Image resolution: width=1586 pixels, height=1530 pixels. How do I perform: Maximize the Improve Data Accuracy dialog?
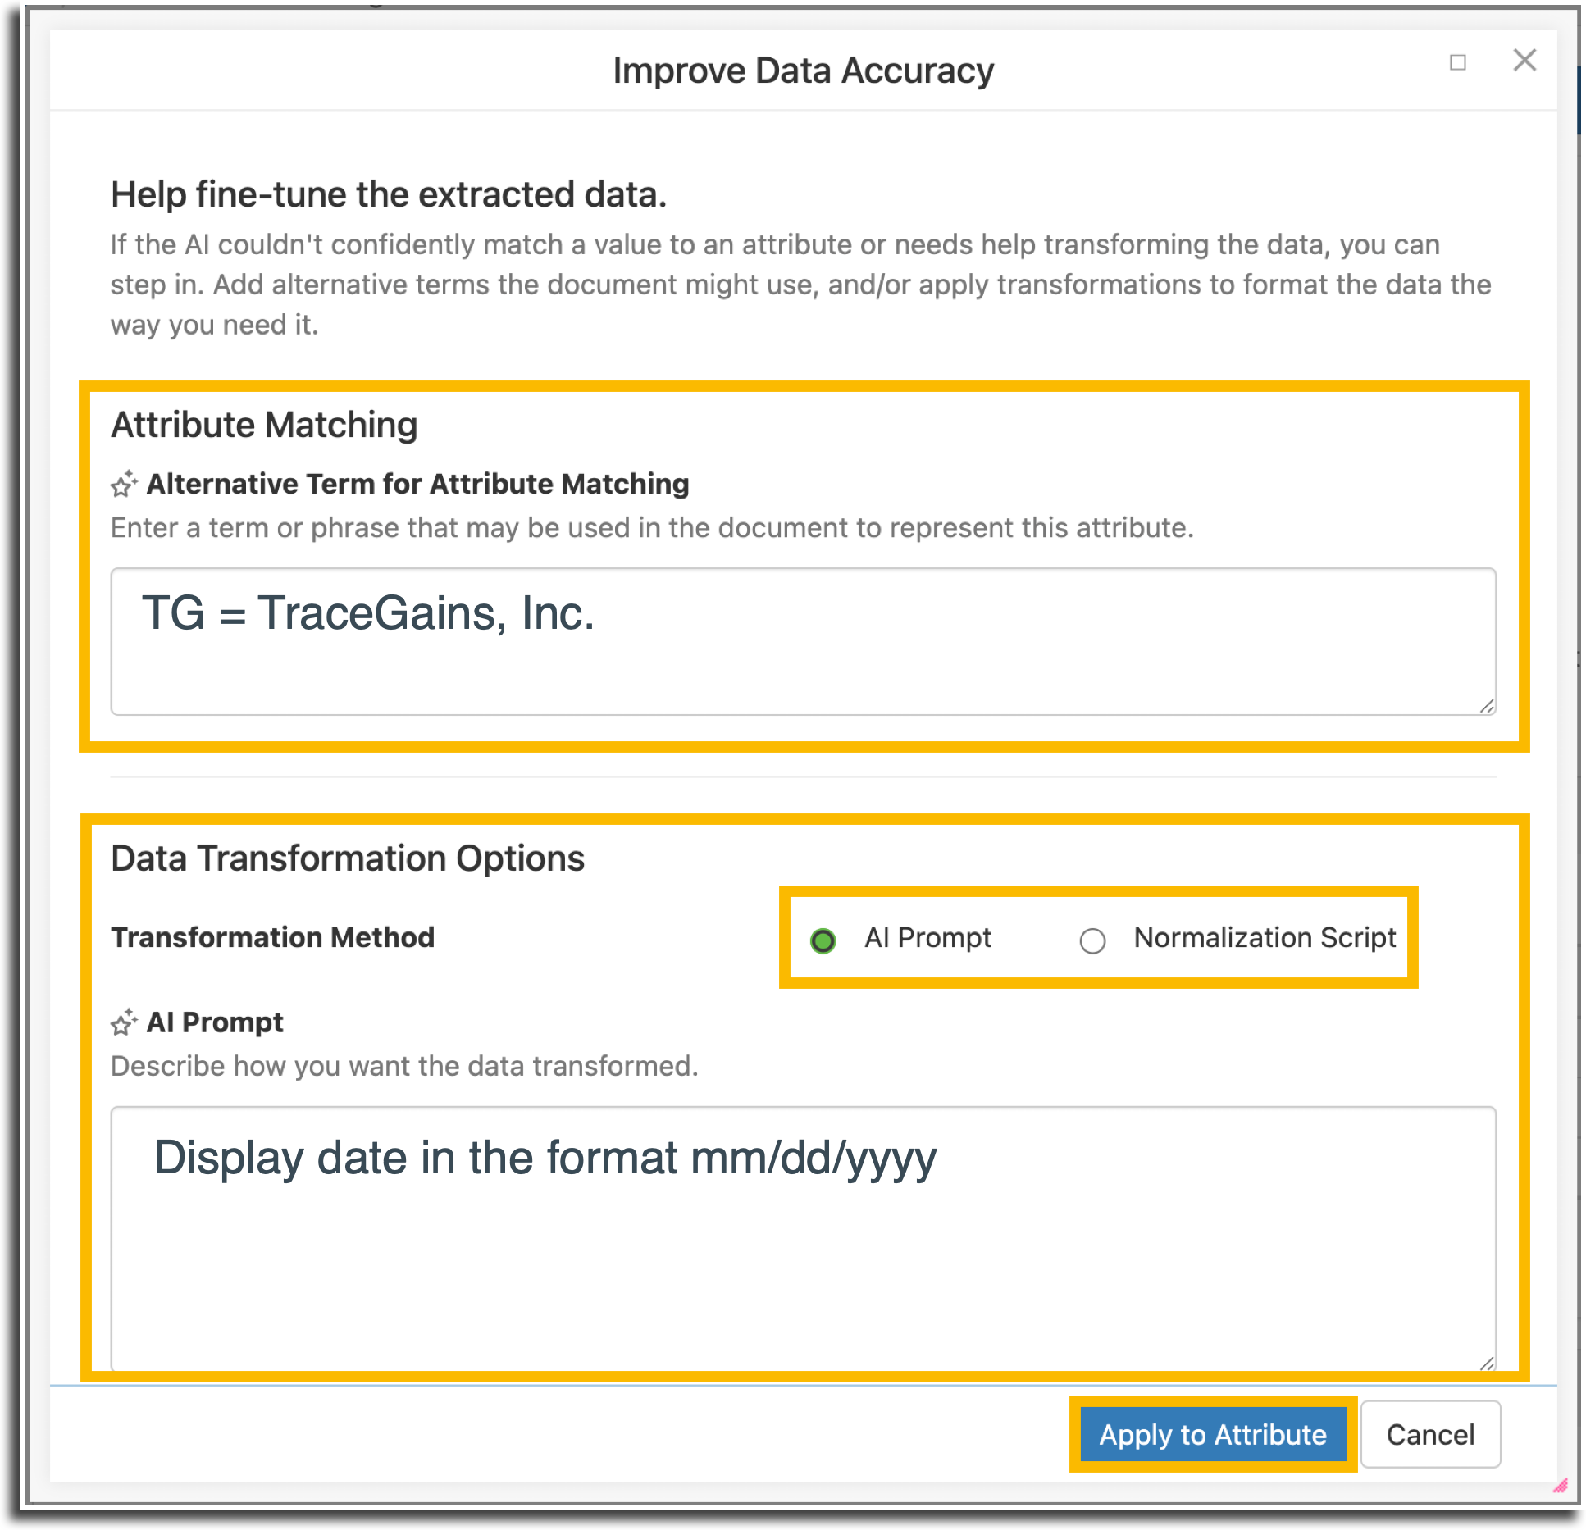tap(1457, 62)
